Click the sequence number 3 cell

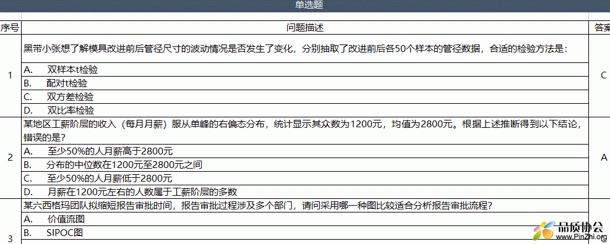[11, 222]
